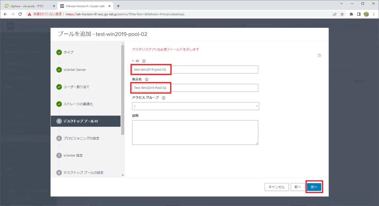The width and height of the screenshot is (379, 206).
Task: Open the help question mark icon
Action: click(319, 55)
